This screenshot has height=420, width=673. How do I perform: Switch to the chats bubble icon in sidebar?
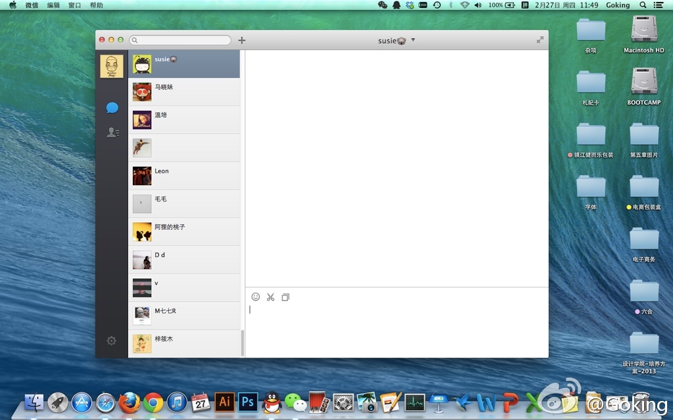pos(112,108)
